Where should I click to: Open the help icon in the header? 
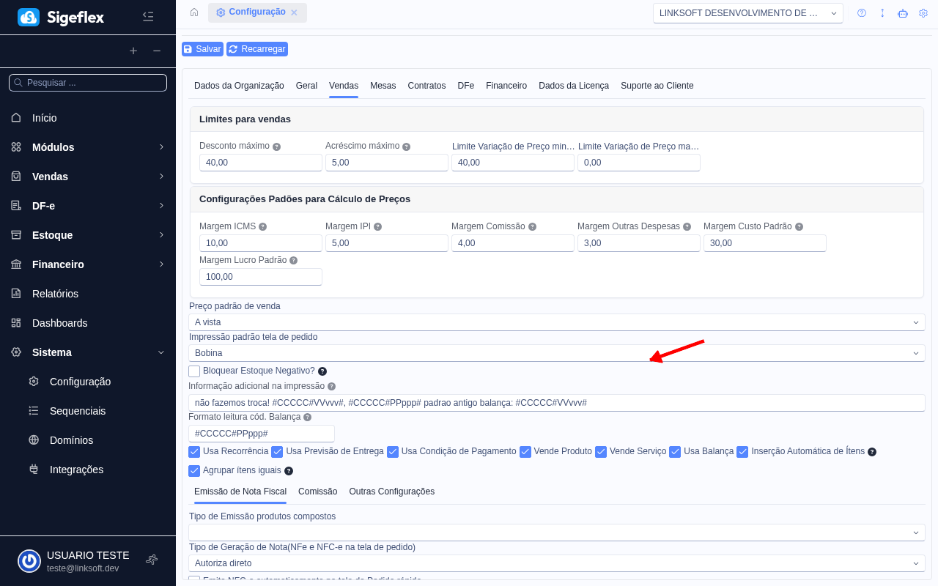click(x=862, y=12)
